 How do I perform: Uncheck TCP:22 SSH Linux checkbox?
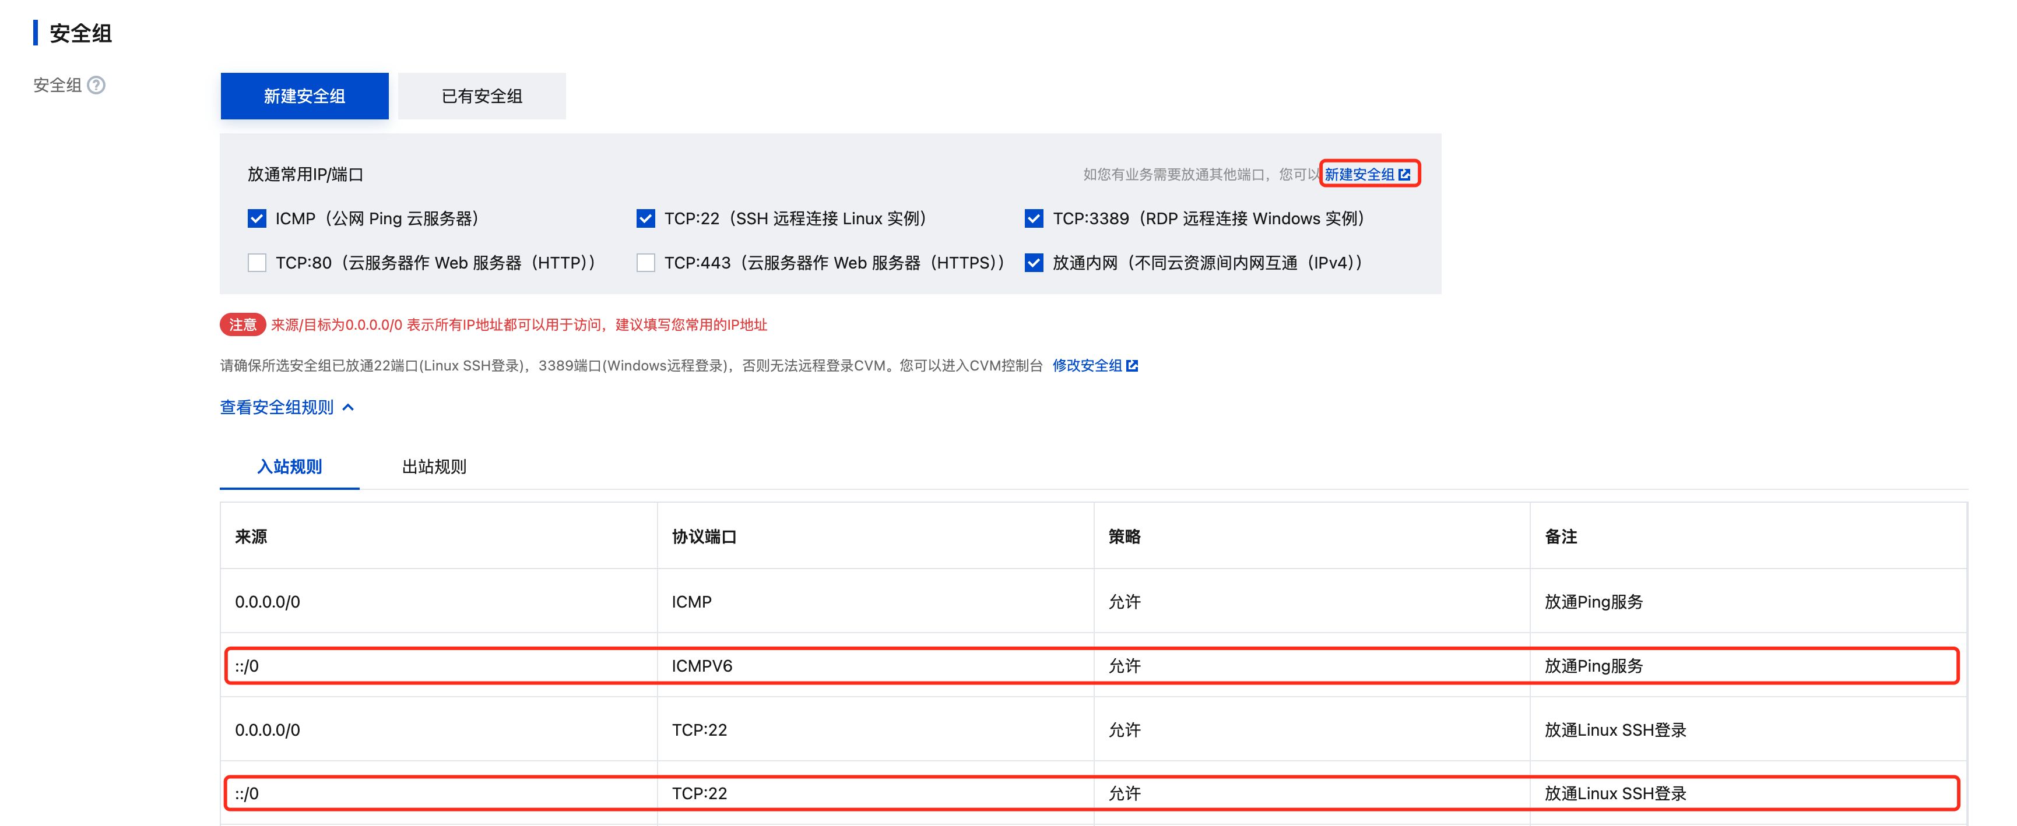pyautogui.click(x=645, y=218)
